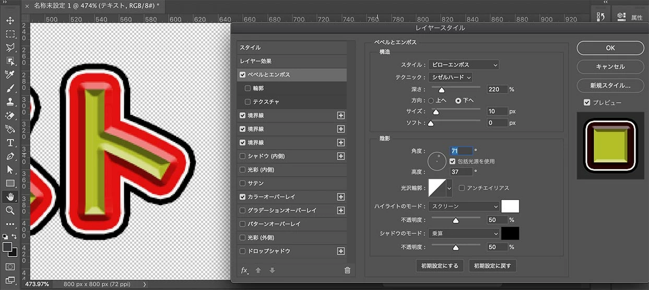The width and height of the screenshot is (649, 290).
Task: Select the Rectangular Marquee tool
Action: tap(10, 34)
